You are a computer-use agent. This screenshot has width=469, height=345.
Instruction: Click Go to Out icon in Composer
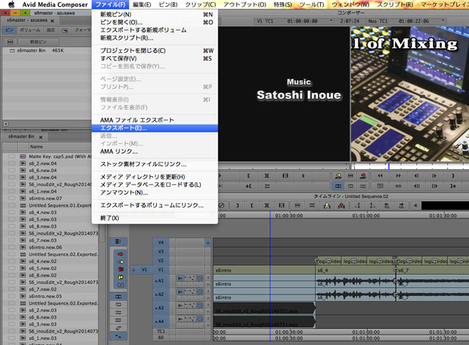(x=453, y=186)
